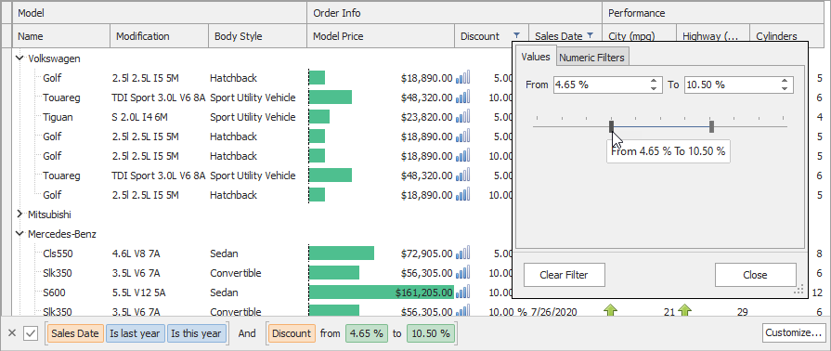The image size is (831, 351).
Task: Click the signal bars icon in Cls550 row
Action: pyautogui.click(x=462, y=253)
